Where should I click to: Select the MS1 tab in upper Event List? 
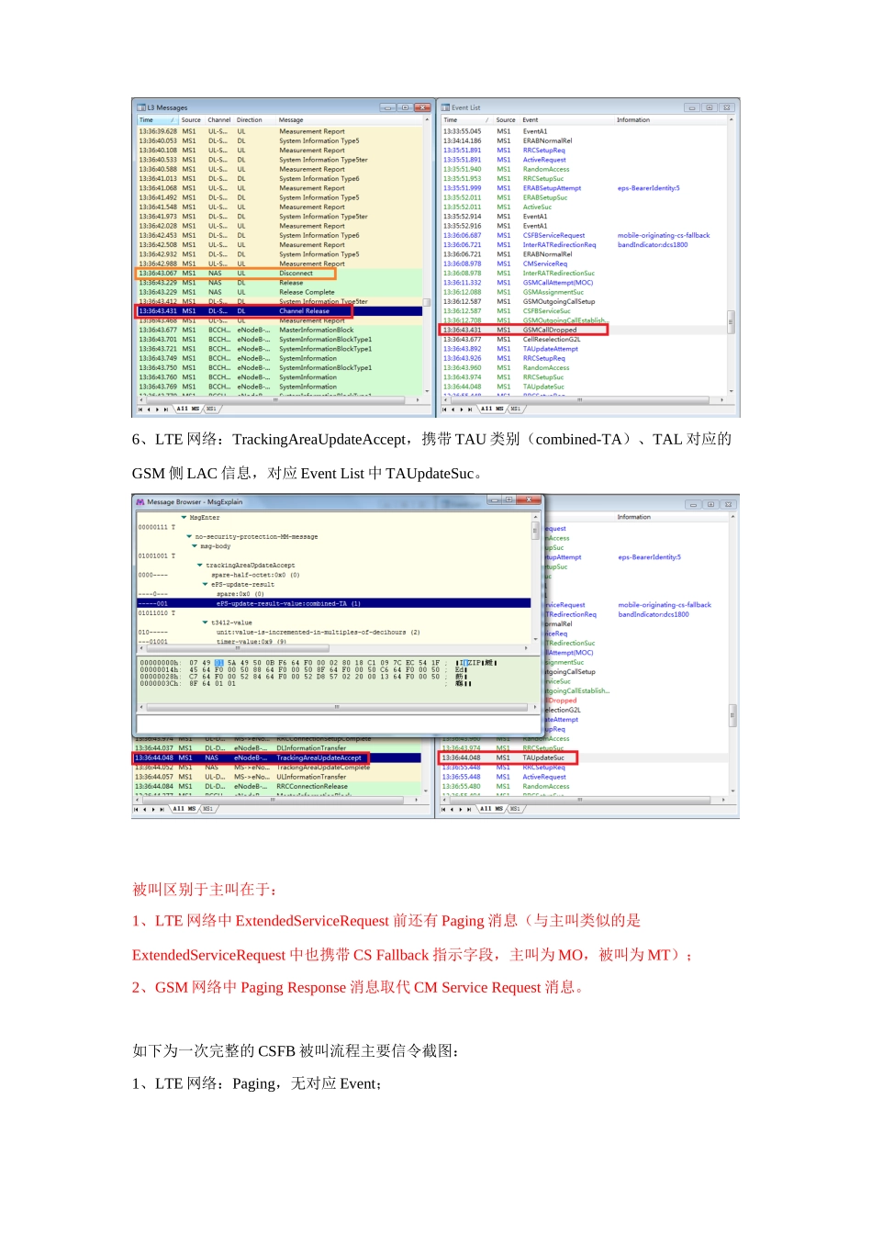coord(515,409)
